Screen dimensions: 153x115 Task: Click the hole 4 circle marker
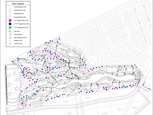coord(39,74)
